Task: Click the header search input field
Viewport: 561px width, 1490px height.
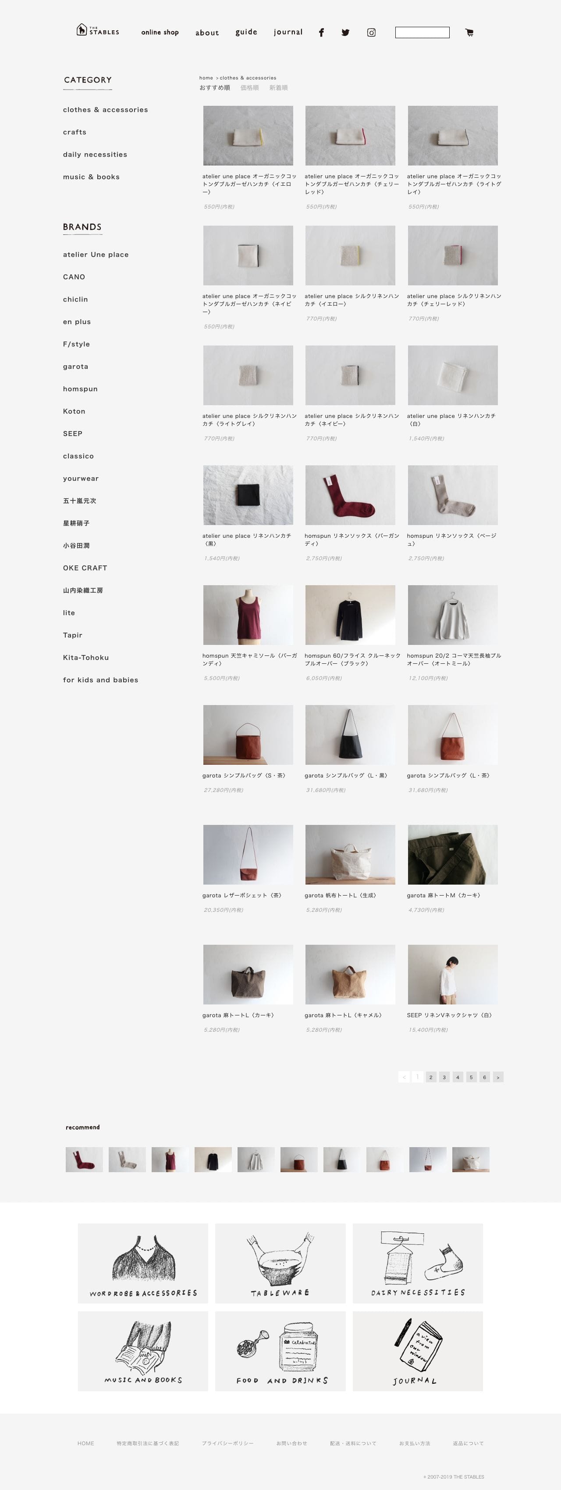Action: coord(423,32)
